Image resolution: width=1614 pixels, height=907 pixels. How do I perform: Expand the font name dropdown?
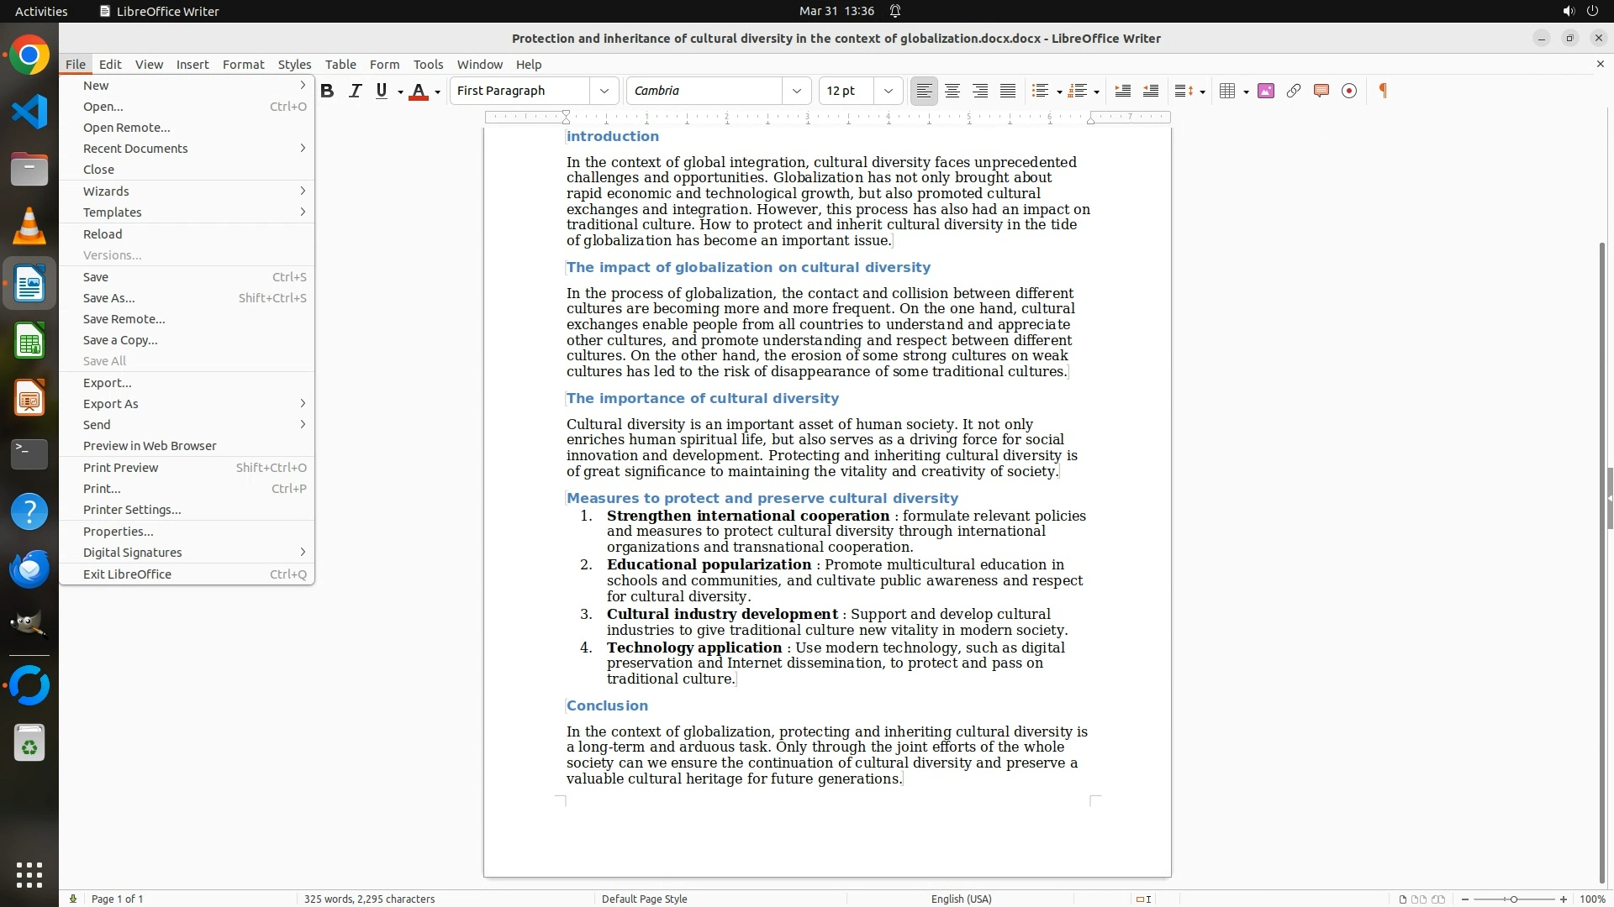pos(796,91)
